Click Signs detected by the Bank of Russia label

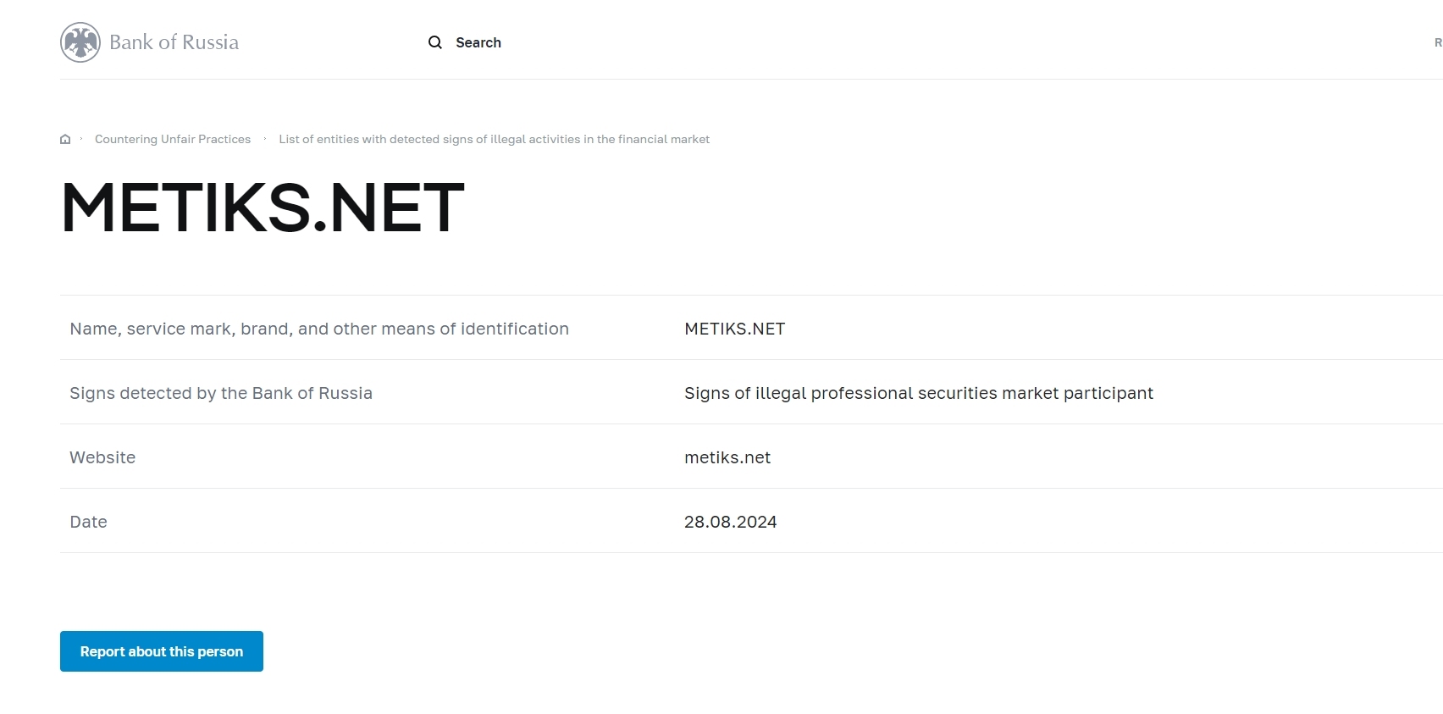[221, 393]
